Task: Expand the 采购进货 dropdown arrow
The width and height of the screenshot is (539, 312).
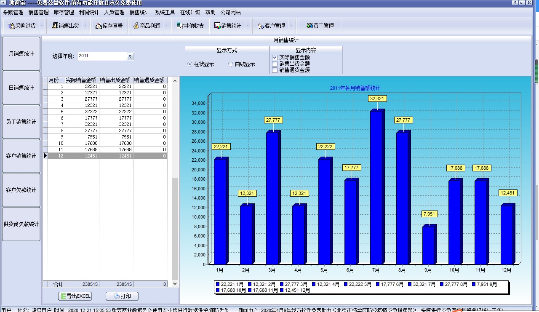Action: click(x=42, y=26)
